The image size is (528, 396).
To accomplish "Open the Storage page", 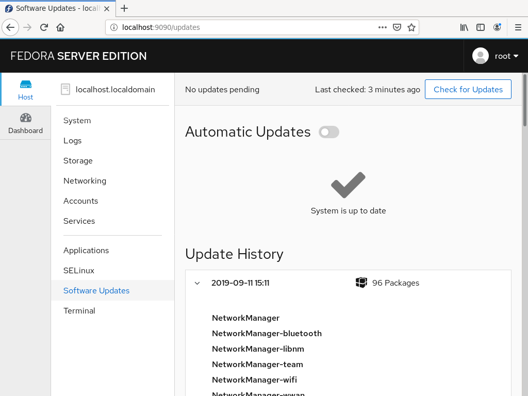I will click(78, 161).
